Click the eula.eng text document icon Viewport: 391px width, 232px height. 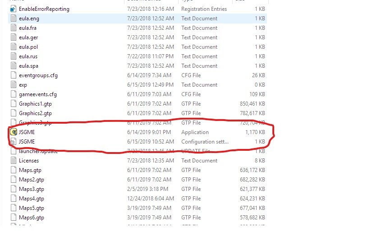tap(13, 19)
